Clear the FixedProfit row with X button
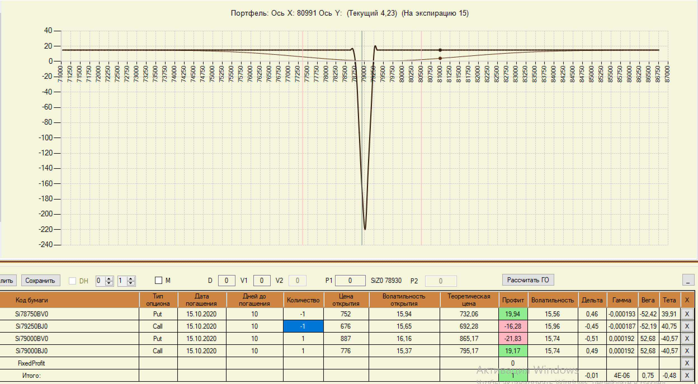698x384 pixels. coord(687,363)
